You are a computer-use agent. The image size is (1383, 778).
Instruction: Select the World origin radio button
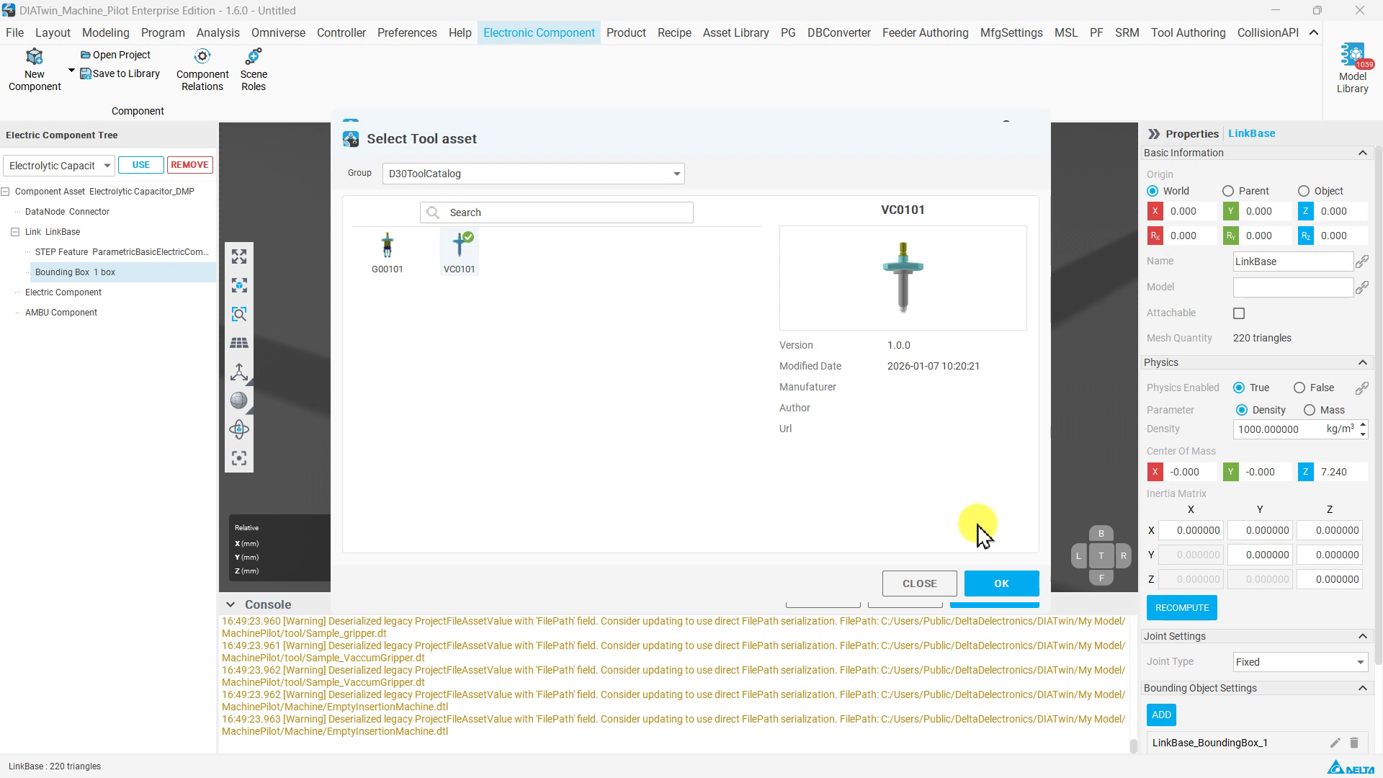pos(1152,191)
